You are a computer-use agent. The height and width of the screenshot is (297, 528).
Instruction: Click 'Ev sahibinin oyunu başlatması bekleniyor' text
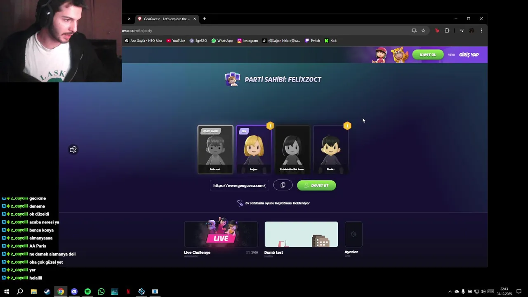coord(277,203)
